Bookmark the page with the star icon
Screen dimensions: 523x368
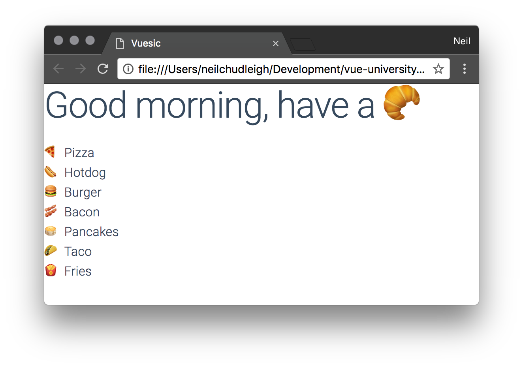438,69
